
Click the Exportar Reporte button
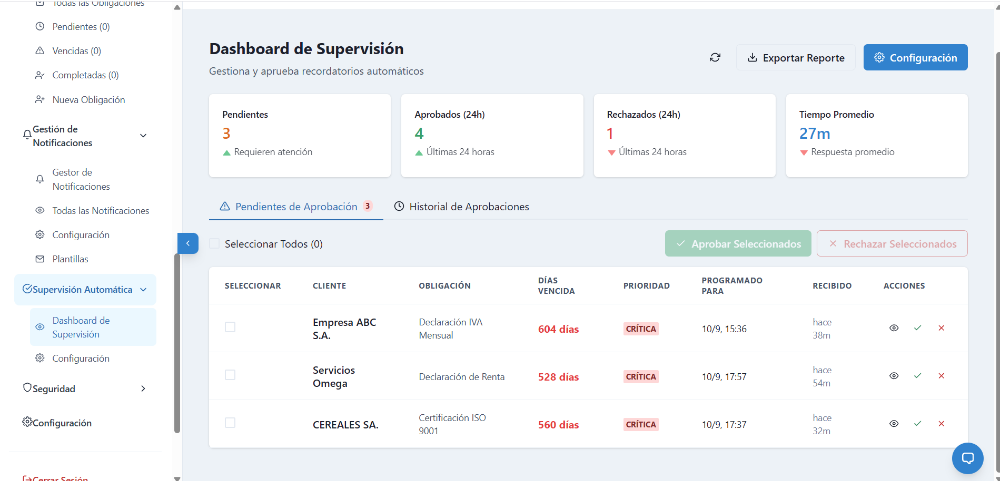(796, 58)
